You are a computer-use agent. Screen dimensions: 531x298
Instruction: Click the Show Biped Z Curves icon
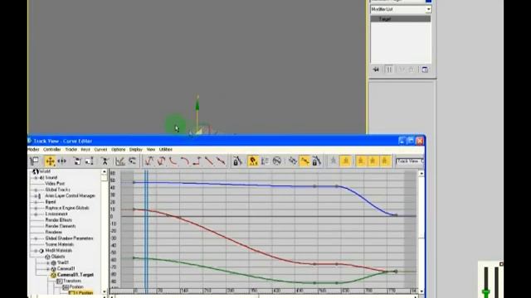click(x=385, y=161)
